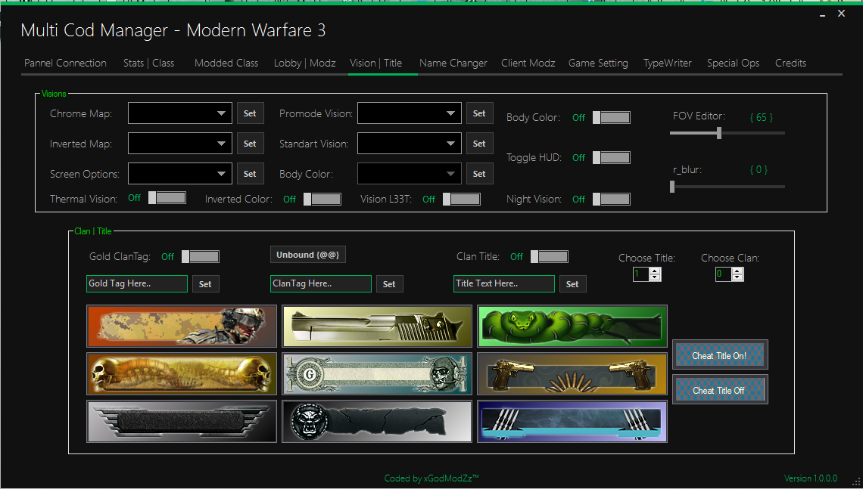Image resolution: width=863 pixels, height=489 pixels.
Task: Increase Choose Clan value with up arrow
Action: click(737, 271)
